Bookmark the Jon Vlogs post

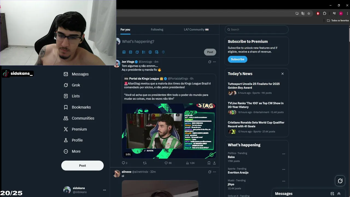tap(209, 163)
